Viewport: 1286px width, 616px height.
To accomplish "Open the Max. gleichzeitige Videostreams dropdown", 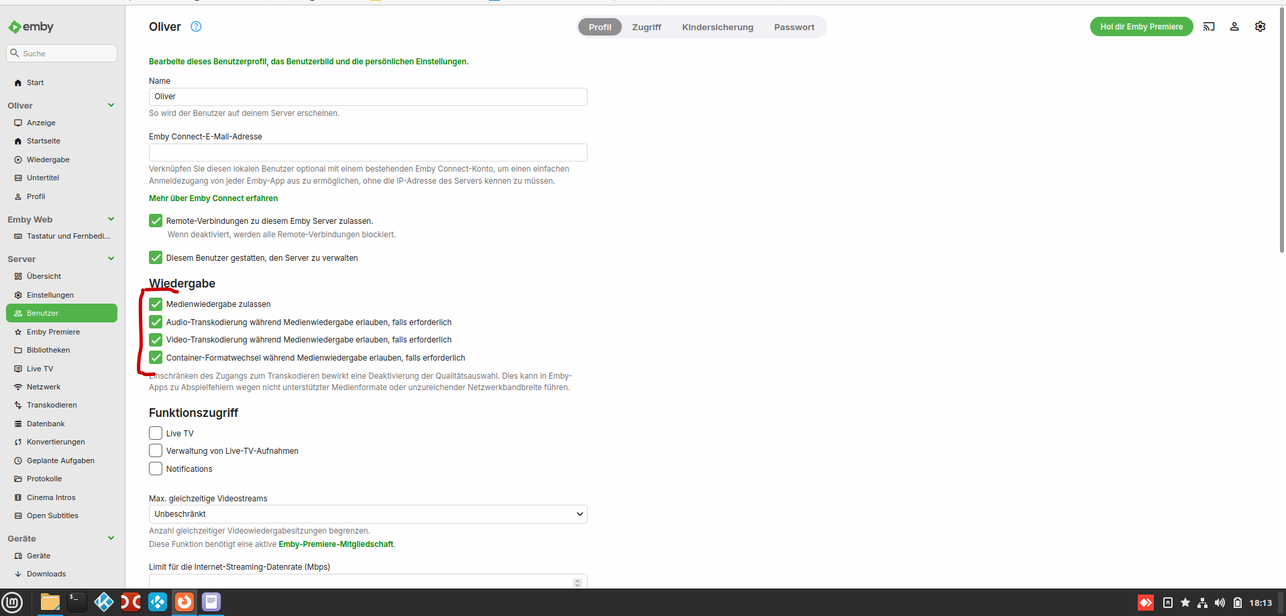I will point(368,514).
